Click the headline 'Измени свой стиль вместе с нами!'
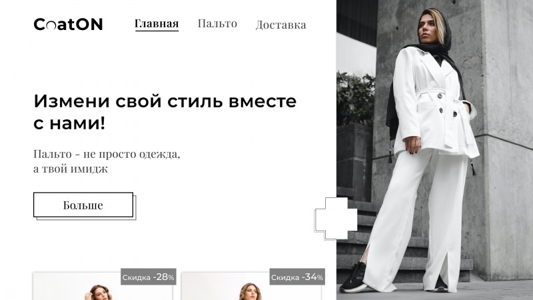 pos(165,111)
